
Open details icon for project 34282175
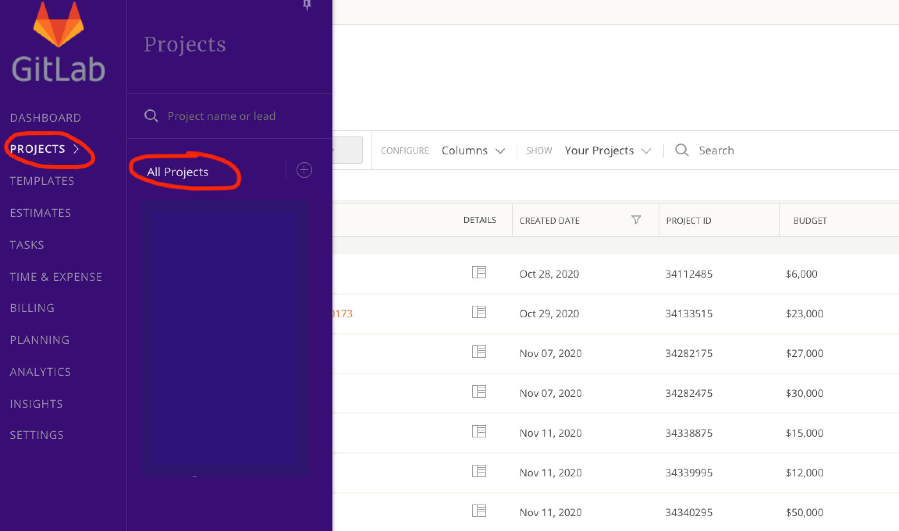pyautogui.click(x=479, y=352)
